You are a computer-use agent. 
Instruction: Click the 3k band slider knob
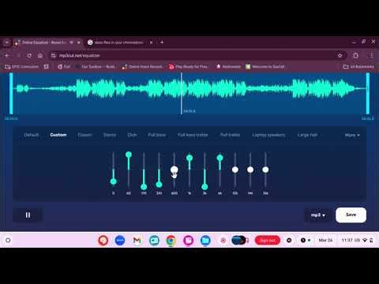(x=205, y=187)
